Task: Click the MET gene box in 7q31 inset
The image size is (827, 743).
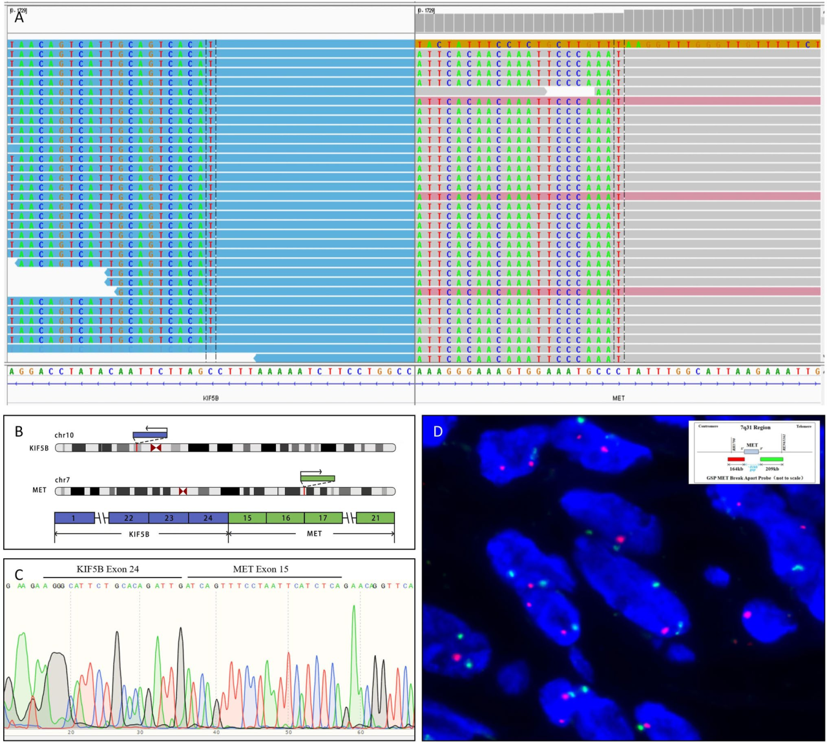Action: click(x=751, y=452)
